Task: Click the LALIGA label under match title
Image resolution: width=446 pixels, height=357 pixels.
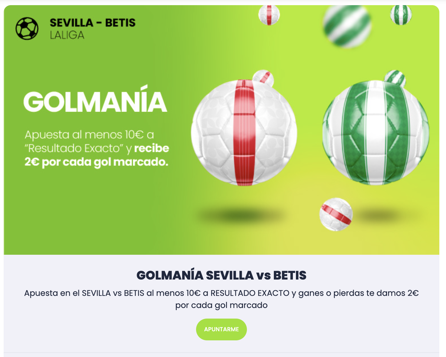Action: coord(67,35)
